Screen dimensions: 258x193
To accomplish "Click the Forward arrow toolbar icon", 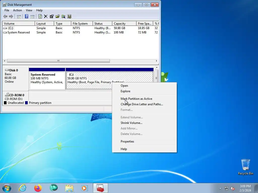I will (11, 16).
